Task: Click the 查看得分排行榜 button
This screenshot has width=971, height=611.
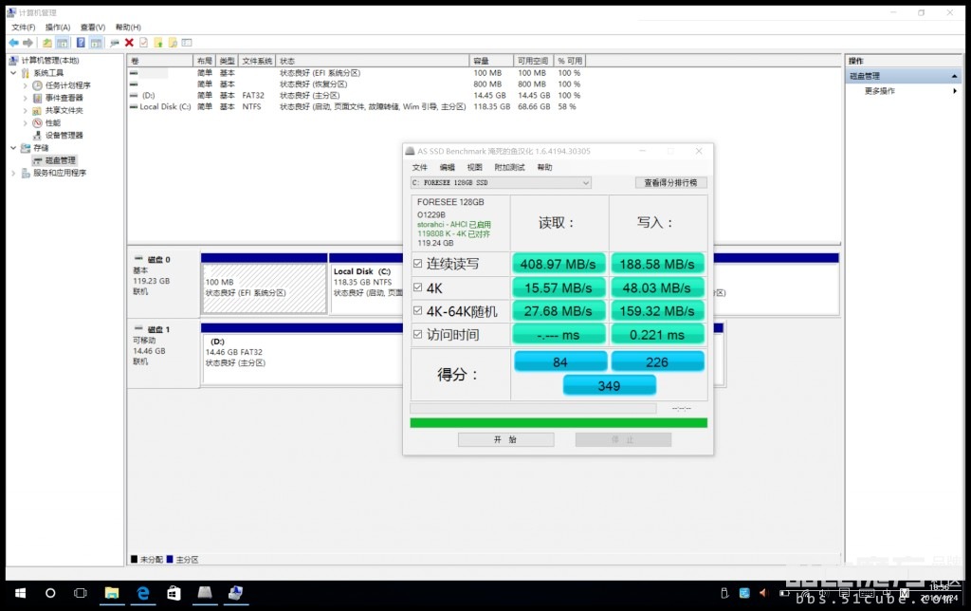Action: coord(670,182)
